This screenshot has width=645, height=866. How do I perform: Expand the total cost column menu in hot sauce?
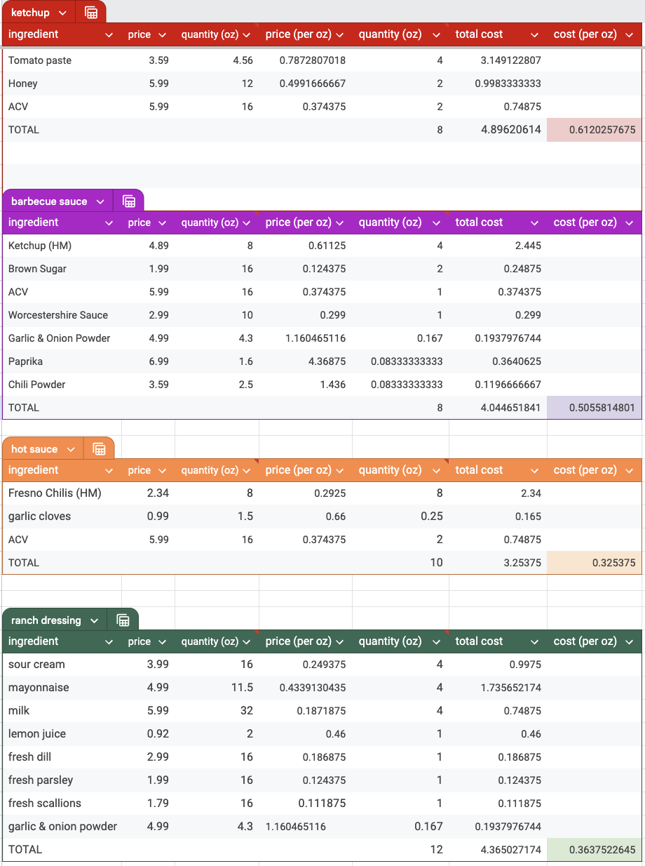(535, 470)
